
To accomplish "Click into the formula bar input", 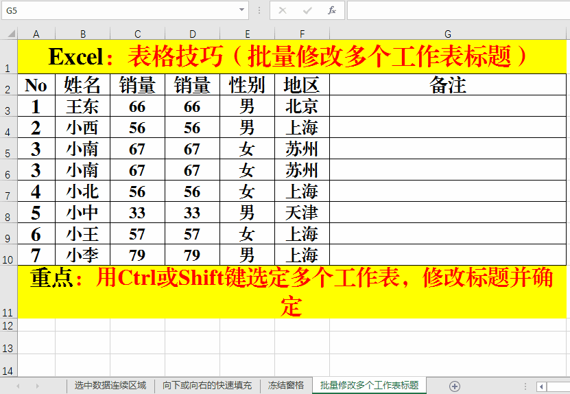I will (458, 10).
